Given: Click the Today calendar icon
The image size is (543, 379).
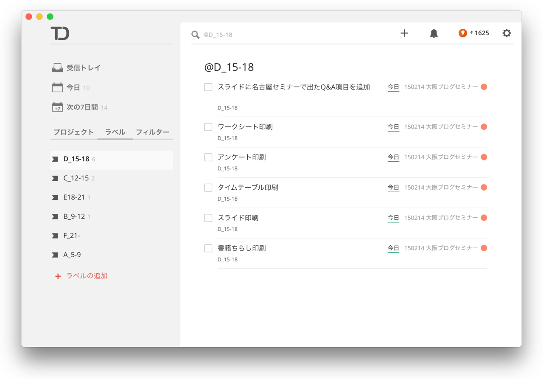Looking at the screenshot, I should coord(57,87).
